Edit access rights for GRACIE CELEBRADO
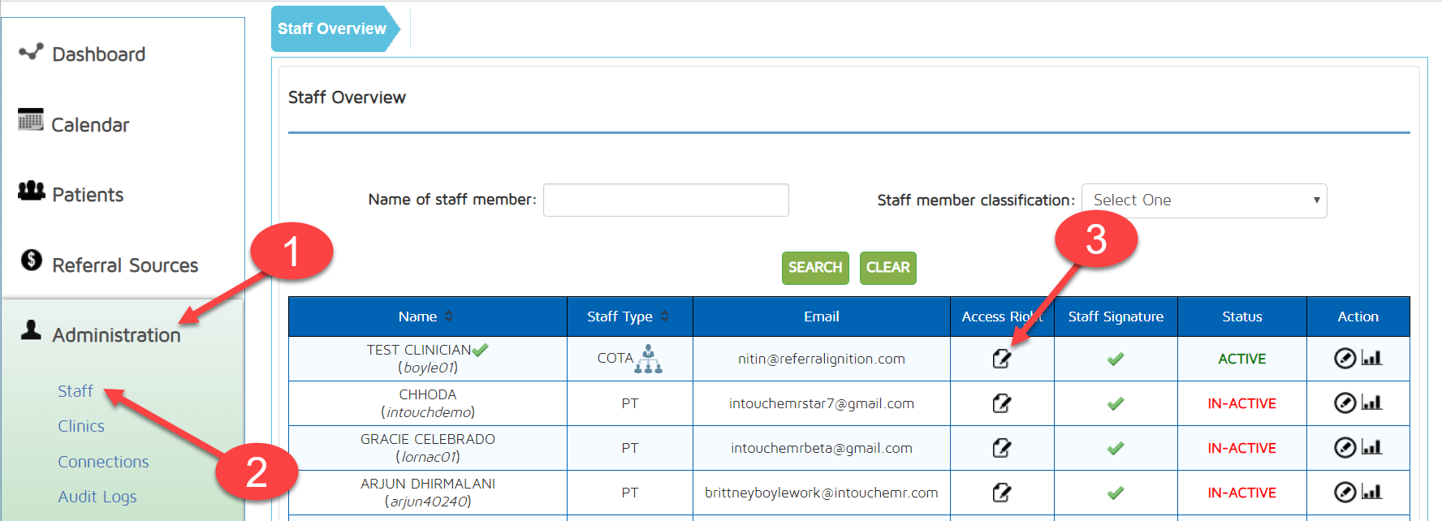This screenshot has width=1442, height=521. [1001, 448]
